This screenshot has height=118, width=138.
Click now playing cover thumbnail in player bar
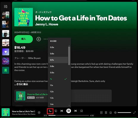6,112
